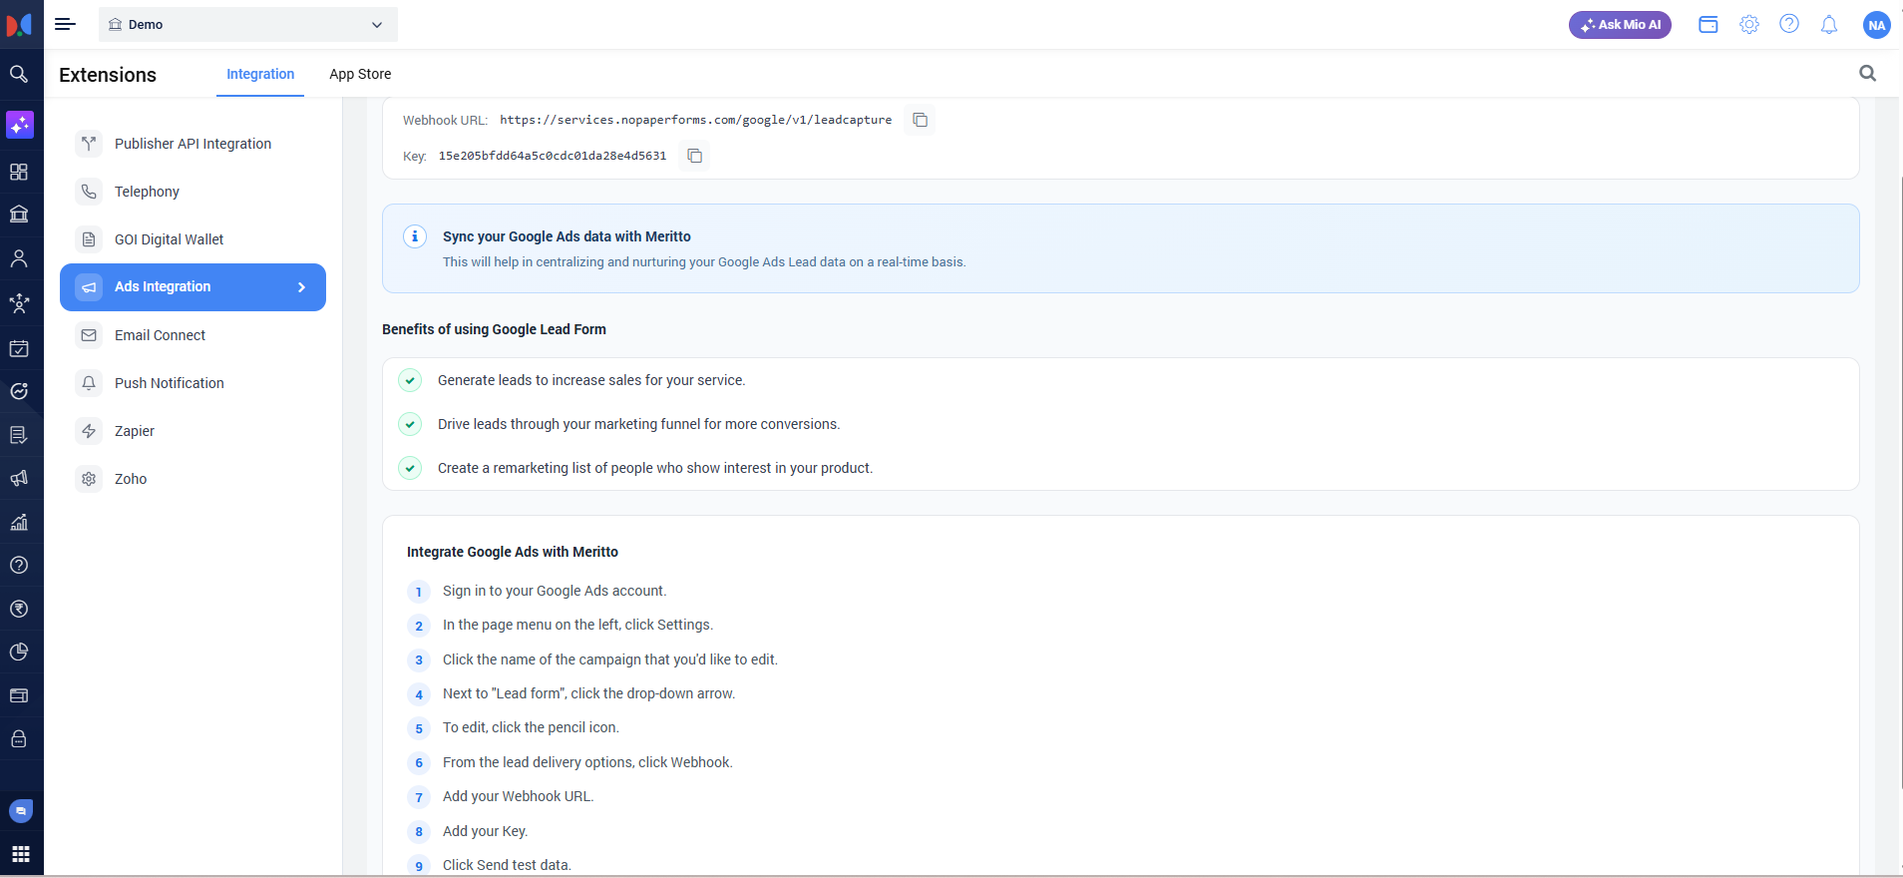This screenshot has width=1903, height=878.
Task: Click step 'Add your Key.'
Action: click(486, 831)
